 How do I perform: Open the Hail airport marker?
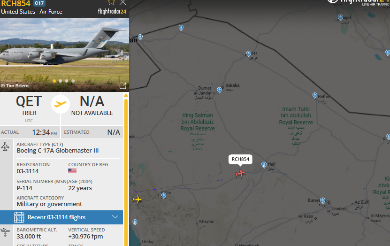(264, 165)
